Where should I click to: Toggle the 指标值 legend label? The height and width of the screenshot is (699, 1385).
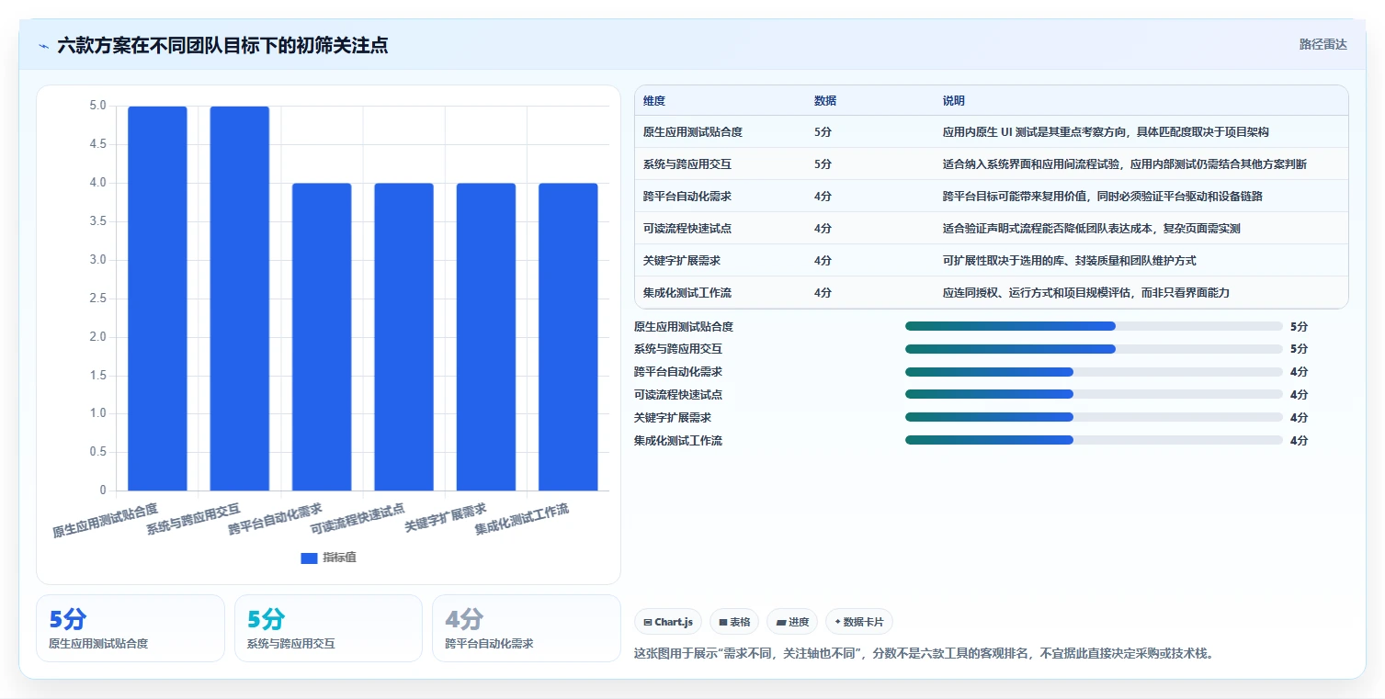pos(339,558)
